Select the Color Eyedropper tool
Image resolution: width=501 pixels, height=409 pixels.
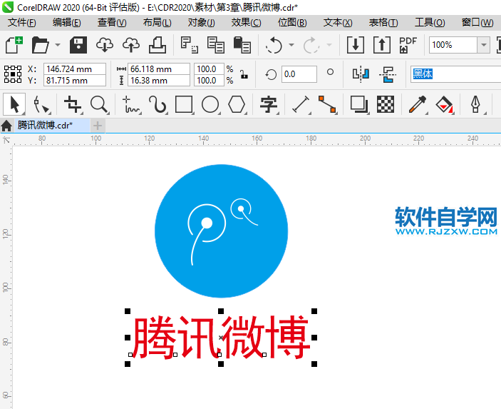pos(418,104)
